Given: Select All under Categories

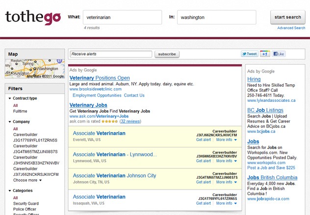Looking at the screenshot, I should click(x=15, y=198).
